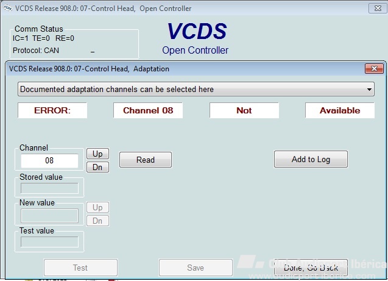Close the Open Controller window
The image size is (388, 281).
[x=378, y=8]
